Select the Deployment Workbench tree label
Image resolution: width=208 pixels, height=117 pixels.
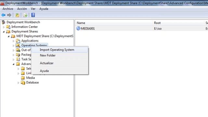click(x=23, y=22)
